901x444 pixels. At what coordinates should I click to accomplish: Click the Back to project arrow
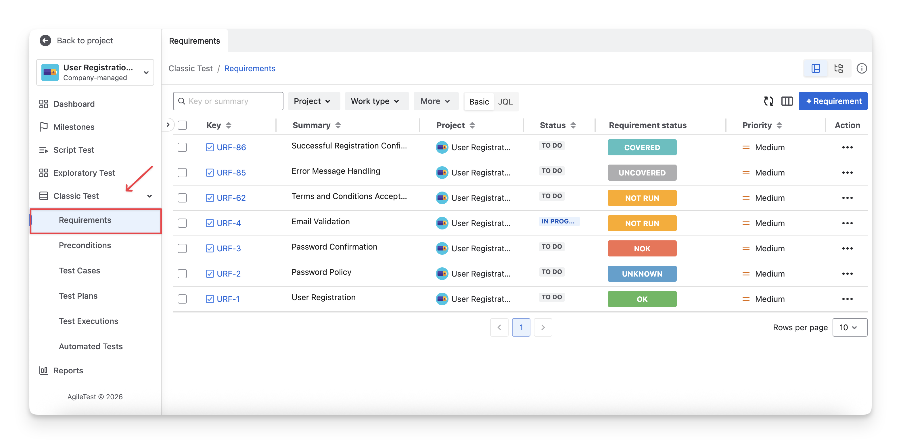pos(45,40)
